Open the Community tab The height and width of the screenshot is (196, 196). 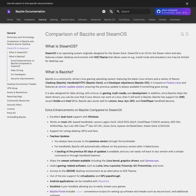click(x=139, y=20)
